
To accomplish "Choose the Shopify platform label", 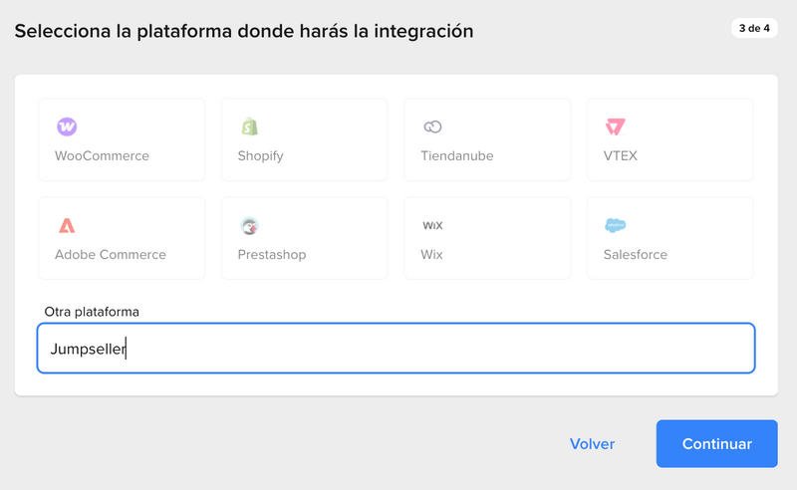I will tap(260, 156).
